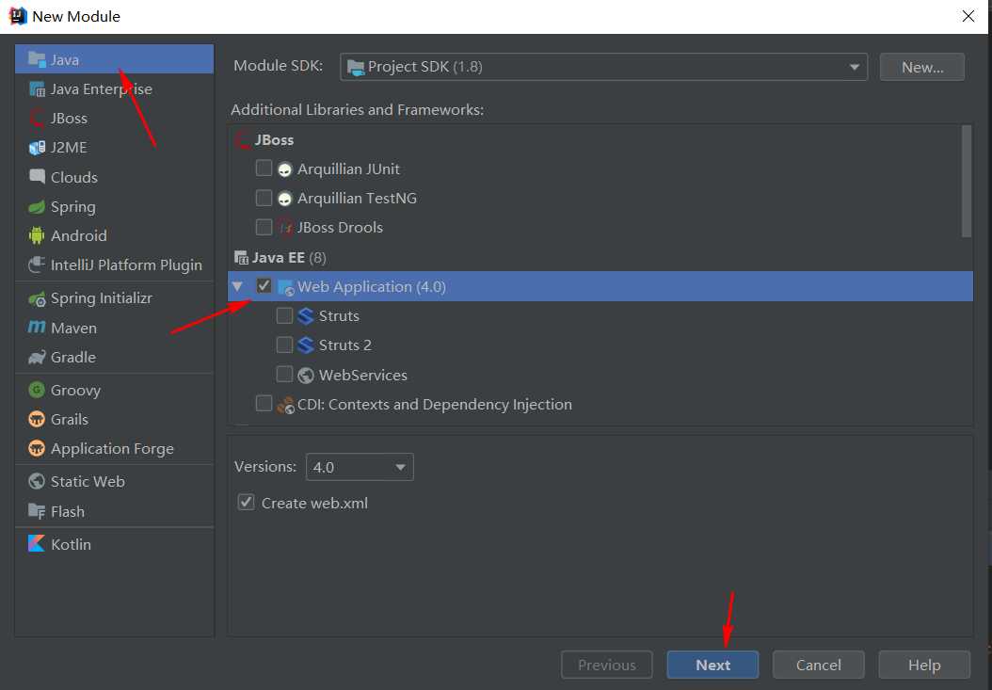The width and height of the screenshot is (992, 690).
Task: Select Static Web module type
Action: point(115,482)
